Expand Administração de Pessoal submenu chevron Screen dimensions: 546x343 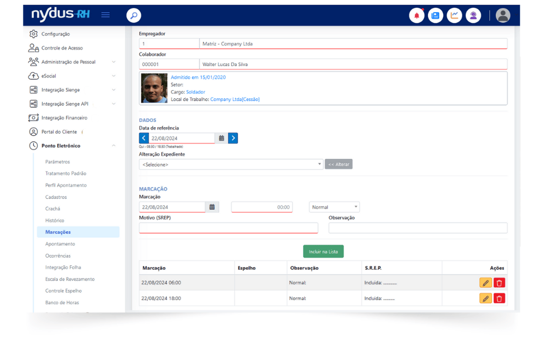(x=114, y=62)
